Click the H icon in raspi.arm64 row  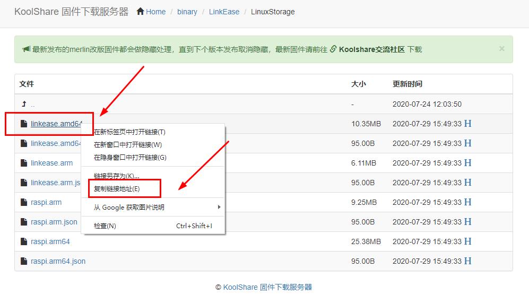click(x=467, y=241)
